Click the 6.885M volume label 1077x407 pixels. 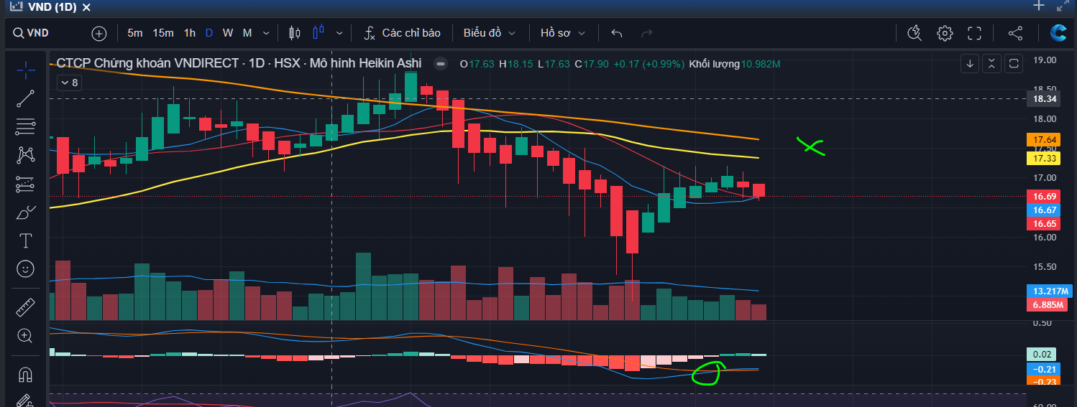pyautogui.click(x=1048, y=305)
